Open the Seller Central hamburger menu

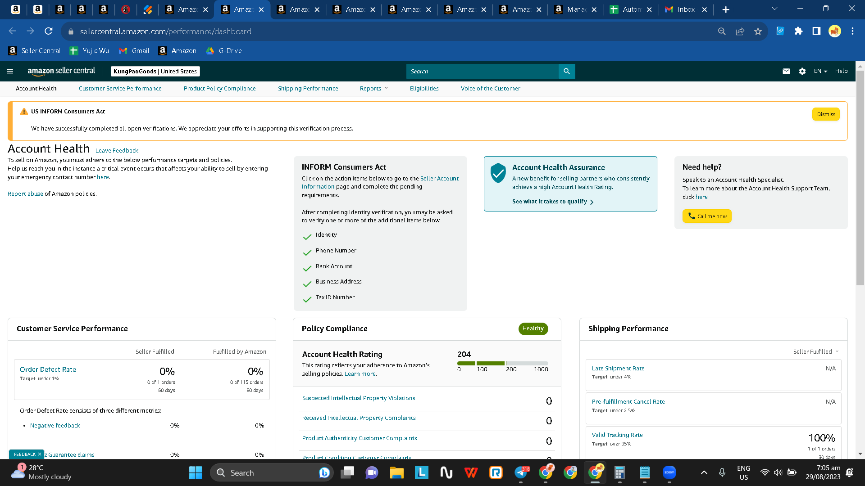coord(10,71)
